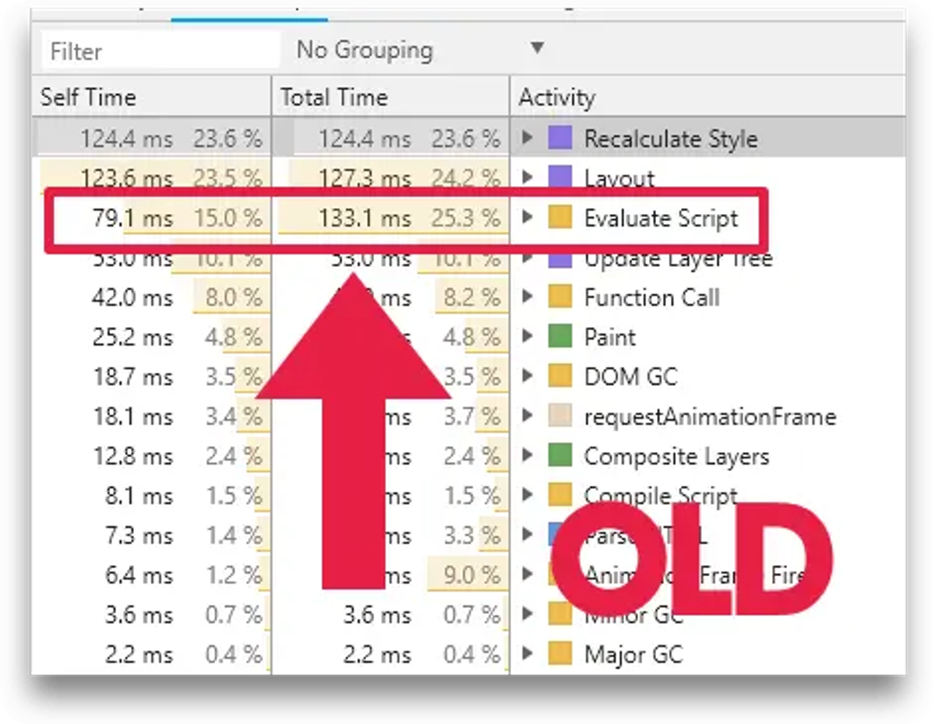The image size is (935, 724).
Task: Click the yellow Evaluate Script color square
Action: click(x=560, y=218)
